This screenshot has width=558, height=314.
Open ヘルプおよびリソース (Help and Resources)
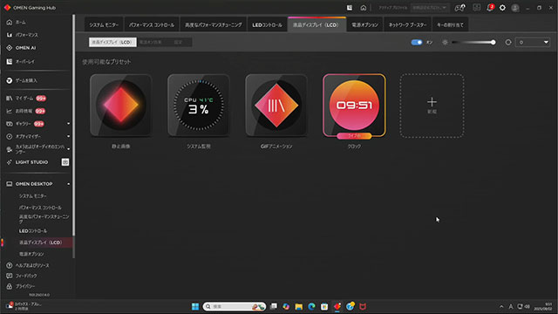point(28,265)
